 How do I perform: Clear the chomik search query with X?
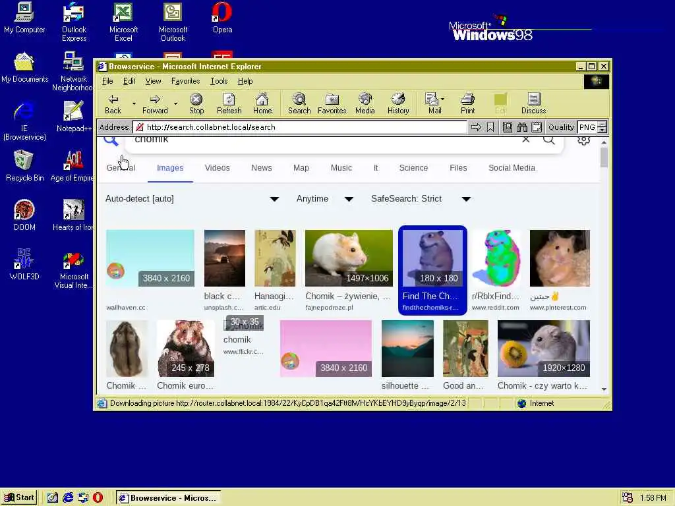(x=525, y=140)
